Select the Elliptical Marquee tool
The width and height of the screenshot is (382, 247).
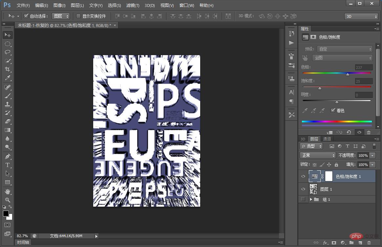(x=8, y=44)
